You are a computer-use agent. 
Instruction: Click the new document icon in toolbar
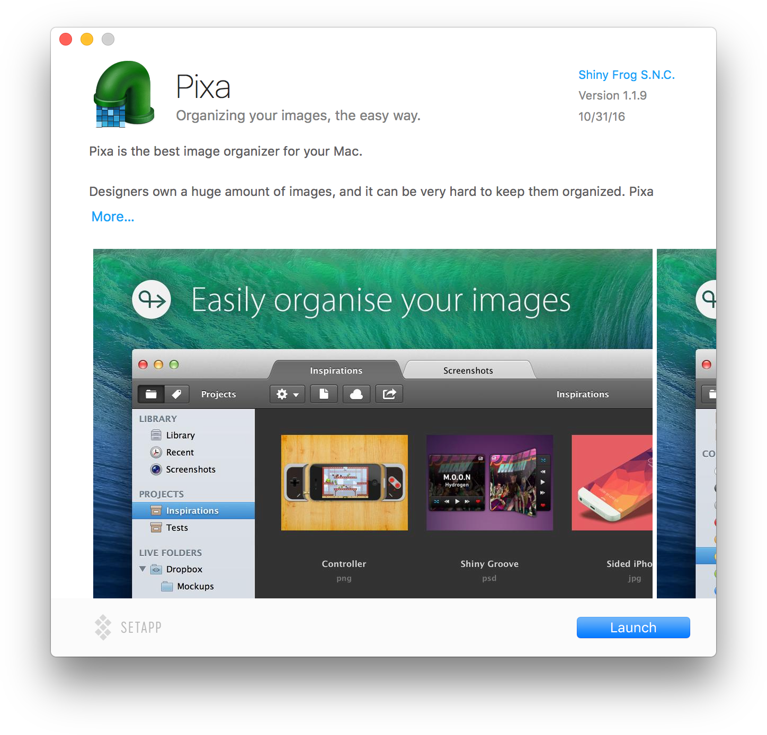pos(324,394)
